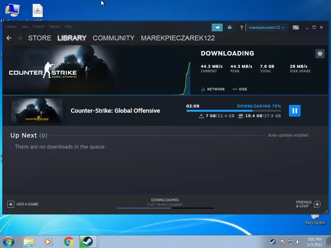
Task: Select the Java file desktop icon
Action: point(37,11)
